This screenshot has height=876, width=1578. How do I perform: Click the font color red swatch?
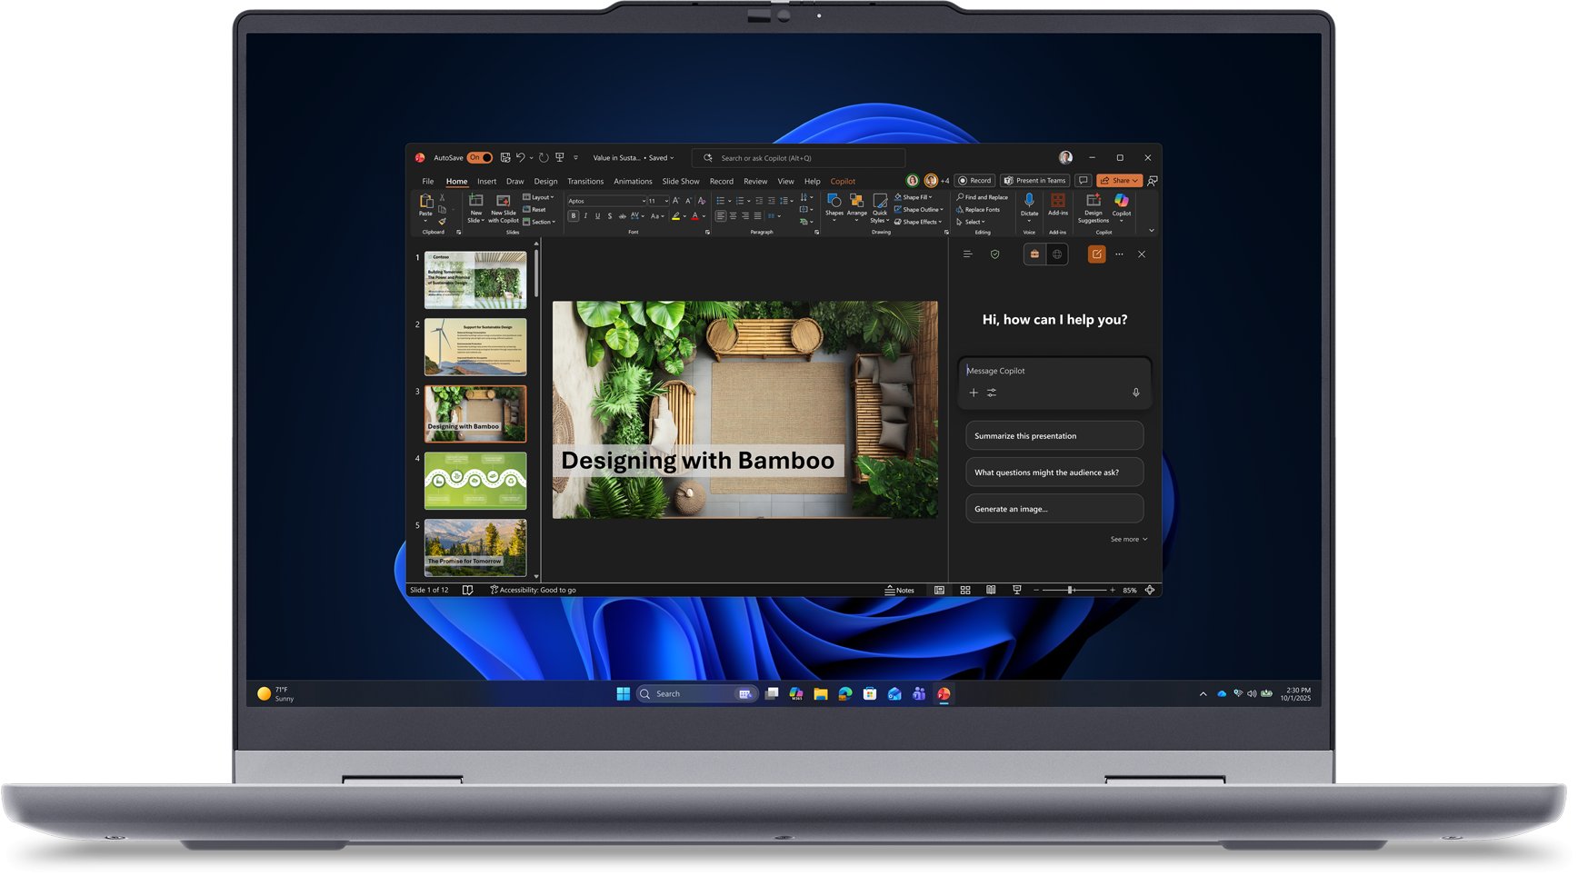coord(694,216)
